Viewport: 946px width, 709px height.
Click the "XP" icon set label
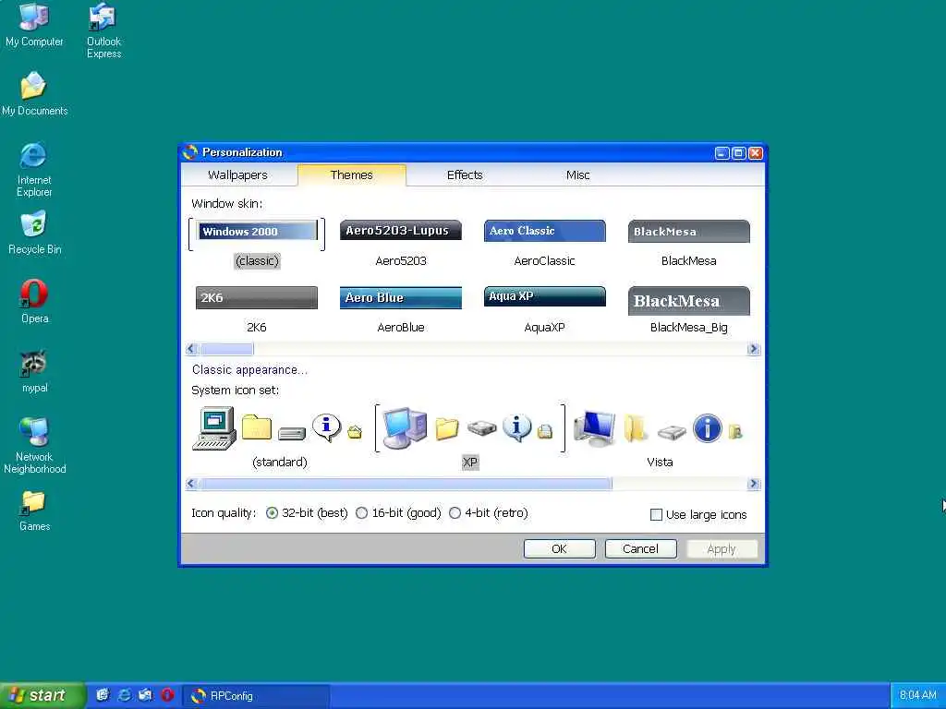pyautogui.click(x=470, y=463)
